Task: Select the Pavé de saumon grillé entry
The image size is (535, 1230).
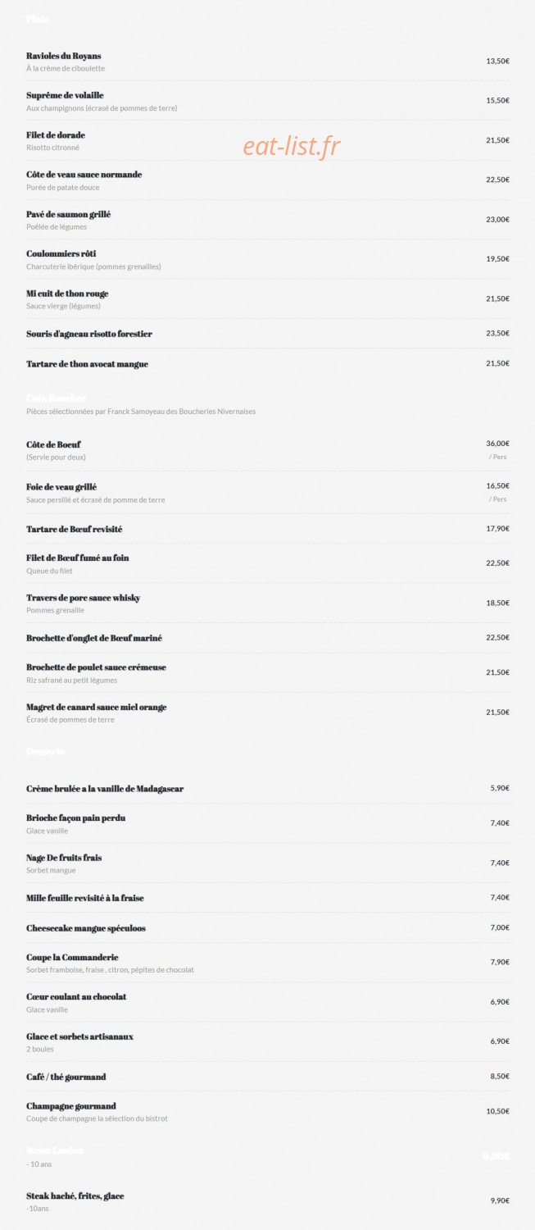Action: coord(68,215)
